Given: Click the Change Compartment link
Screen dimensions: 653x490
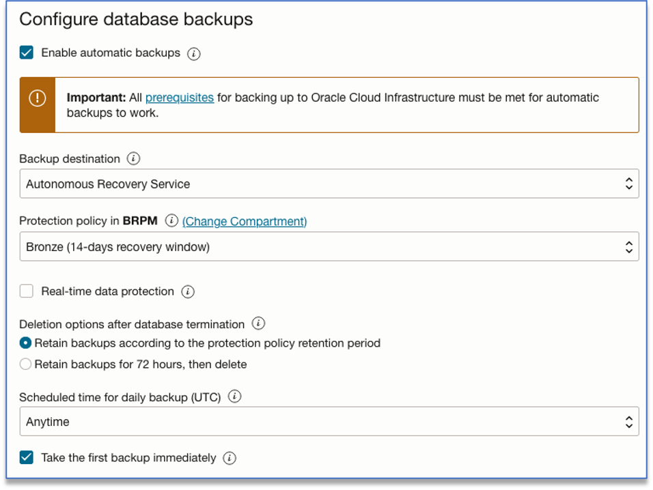Looking at the screenshot, I should coord(245,221).
